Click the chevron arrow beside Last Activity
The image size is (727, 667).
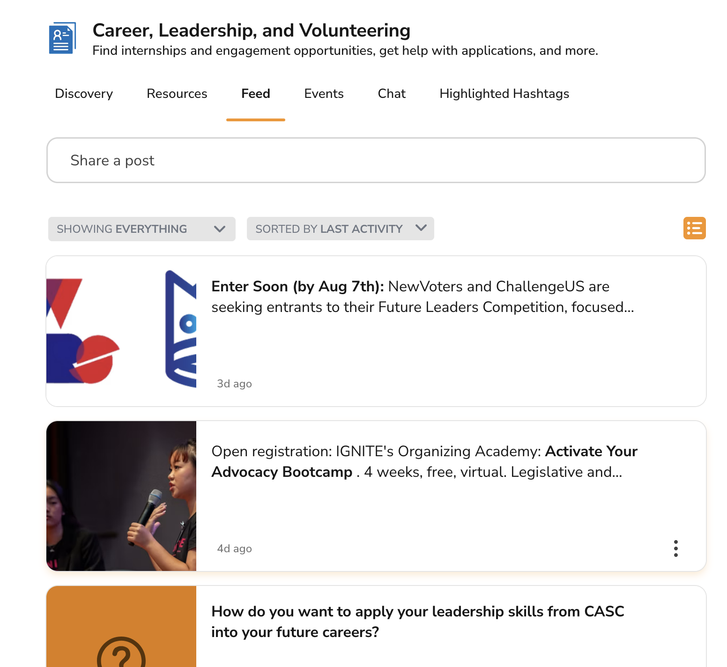[x=421, y=228]
